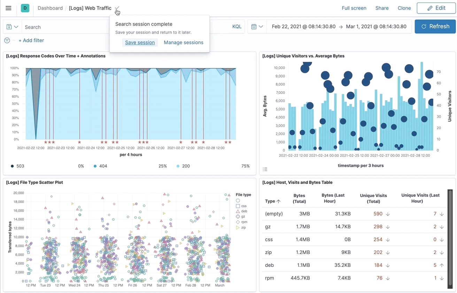Open the Share menu

(x=382, y=8)
